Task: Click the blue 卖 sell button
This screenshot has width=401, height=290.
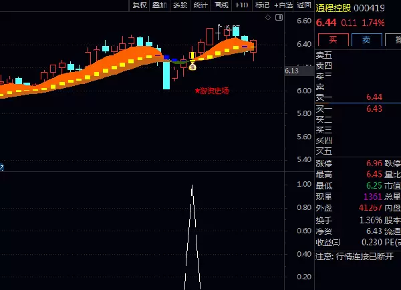Action: 366,40
